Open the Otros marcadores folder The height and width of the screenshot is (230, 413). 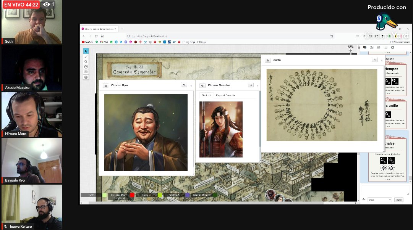(x=400, y=42)
